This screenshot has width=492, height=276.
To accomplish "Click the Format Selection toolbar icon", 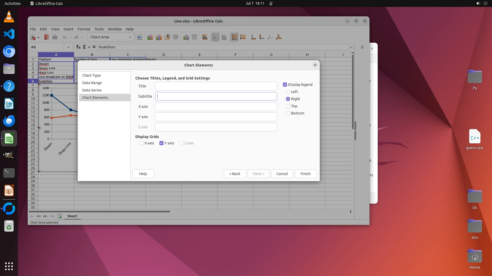I will [140, 37].
